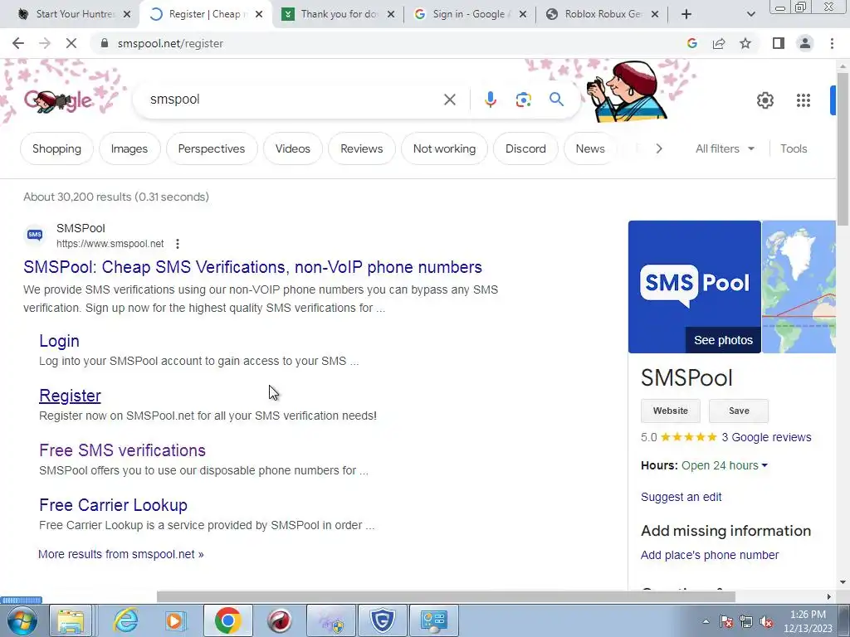Expand the tab search dropdown
Viewport: 850px width, 637px height.
pos(750,15)
